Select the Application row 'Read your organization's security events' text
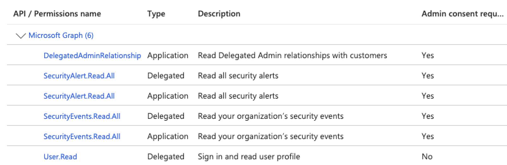Viewport: 507px width, 165px height. pos(271,137)
